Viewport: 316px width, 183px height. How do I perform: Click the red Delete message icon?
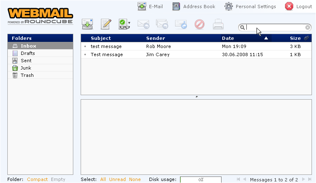tap(200, 24)
